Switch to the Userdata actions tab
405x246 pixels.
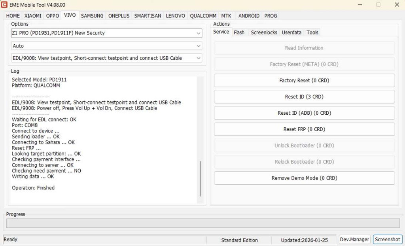click(x=291, y=32)
